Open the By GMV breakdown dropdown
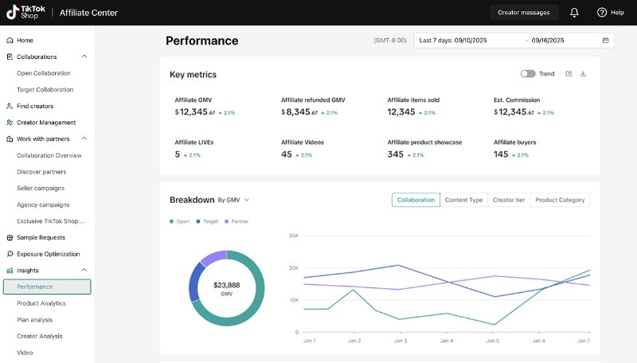 [x=233, y=200]
